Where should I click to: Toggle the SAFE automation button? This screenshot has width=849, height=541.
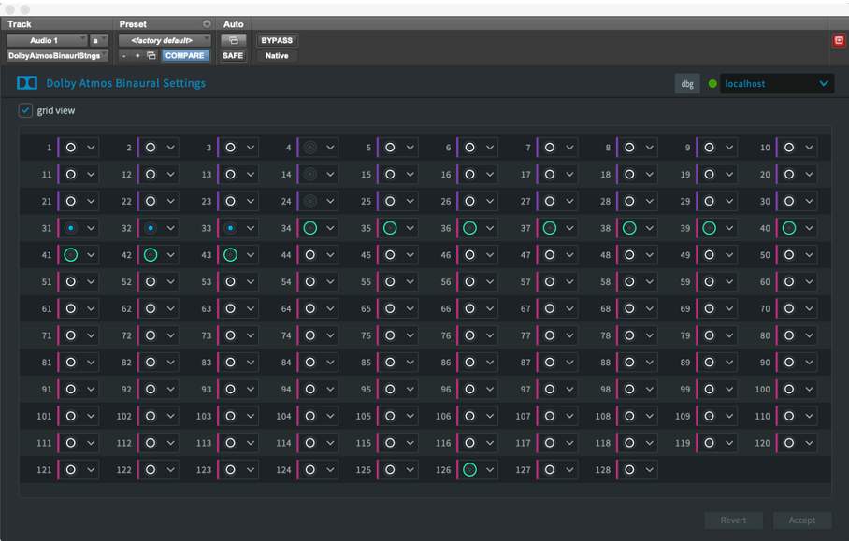point(233,56)
